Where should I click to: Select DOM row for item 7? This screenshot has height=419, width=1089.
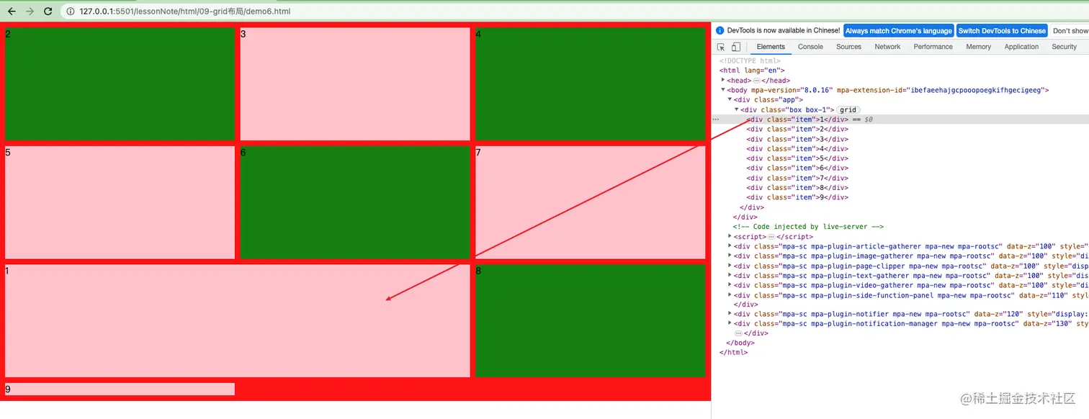click(900, 178)
